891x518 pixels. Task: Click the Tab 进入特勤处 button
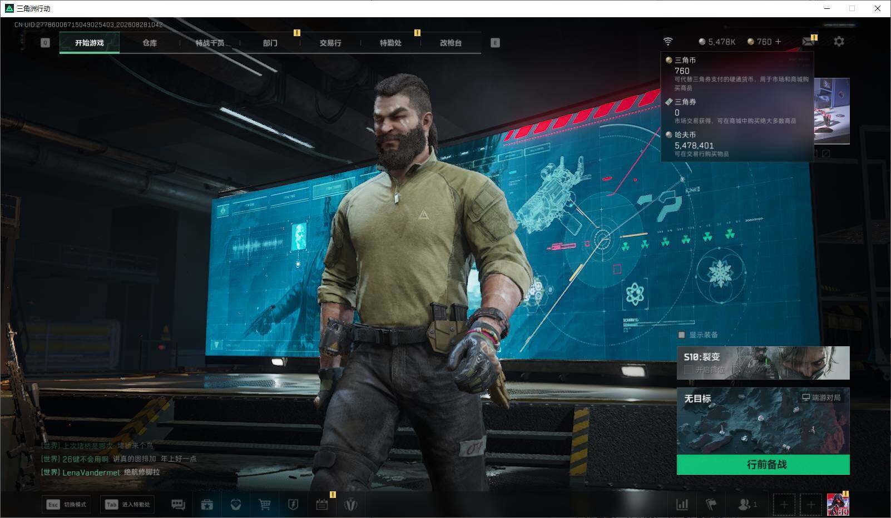pyautogui.click(x=128, y=505)
